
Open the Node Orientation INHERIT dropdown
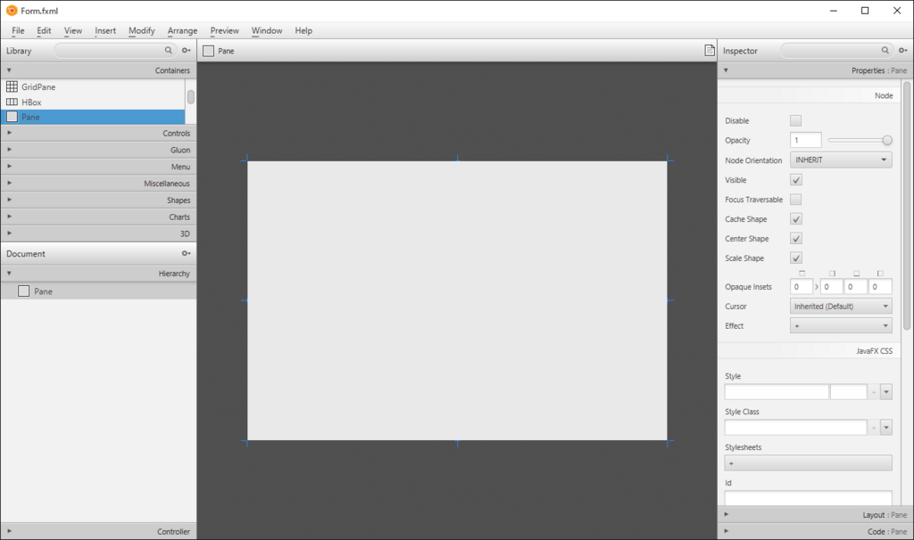[x=841, y=160]
